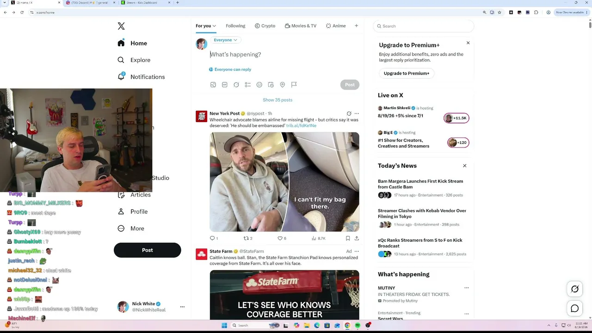The width and height of the screenshot is (592, 333).
Task: Click the grey Post button in the composer
Action: click(x=350, y=85)
